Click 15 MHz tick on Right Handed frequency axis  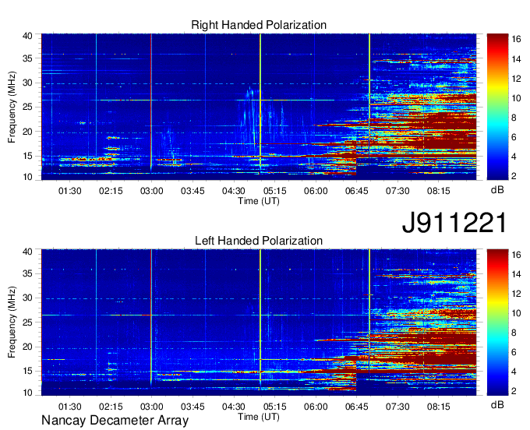pyautogui.click(x=27, y=156)
